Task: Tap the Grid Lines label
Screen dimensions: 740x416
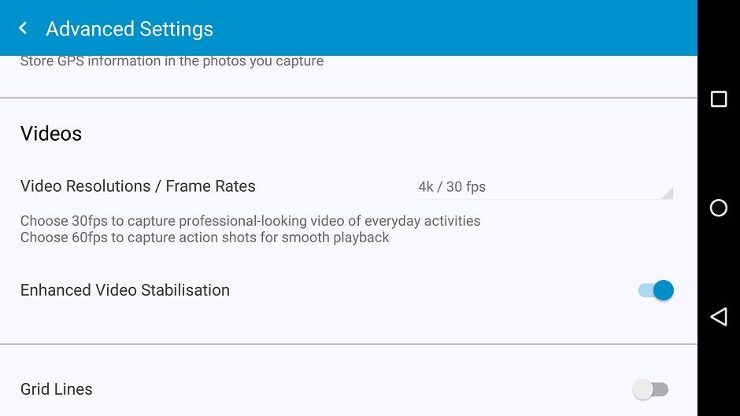Action: click(x=57, y=389)
